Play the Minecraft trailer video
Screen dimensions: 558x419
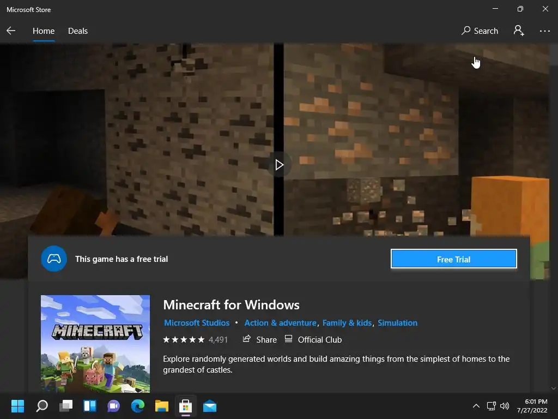280,165
